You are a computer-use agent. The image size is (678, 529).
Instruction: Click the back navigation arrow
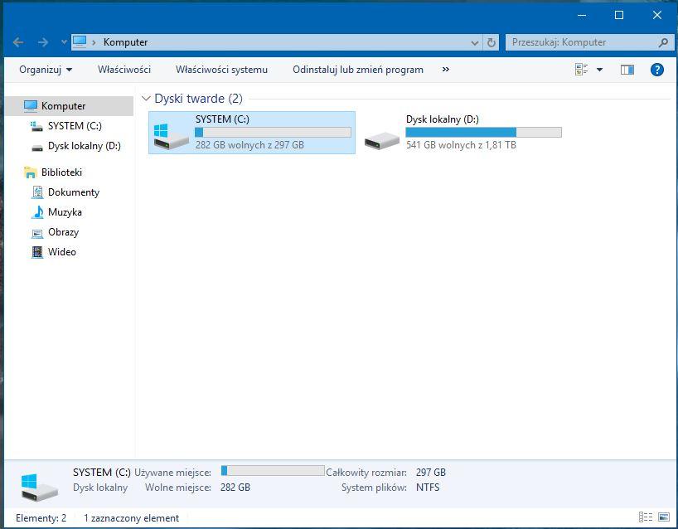coord(18,42)
